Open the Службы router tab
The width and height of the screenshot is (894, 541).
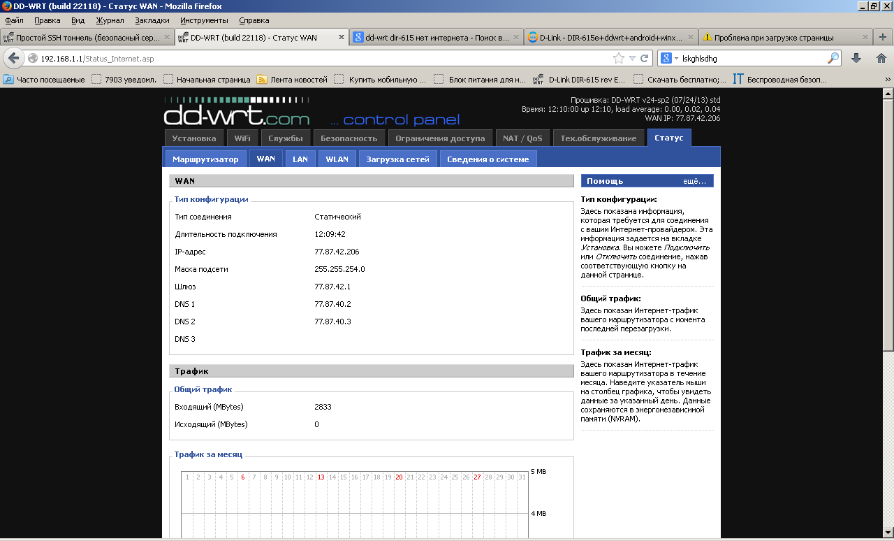(x=286, y=138)
